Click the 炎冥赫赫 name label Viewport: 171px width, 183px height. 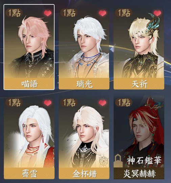(139, 174)
